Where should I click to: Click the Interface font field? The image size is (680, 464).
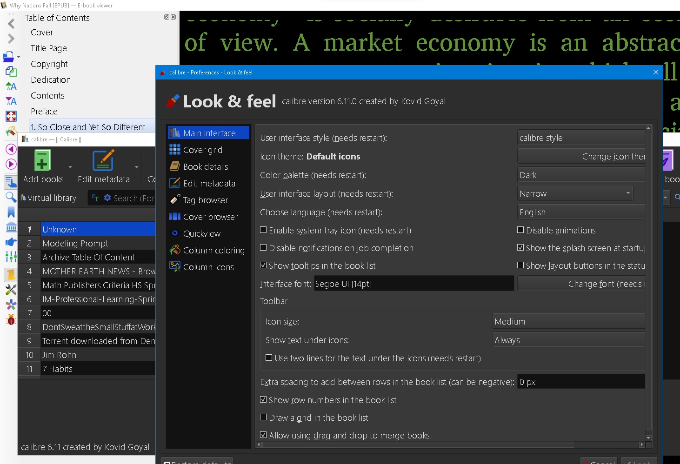pos(414,284)
